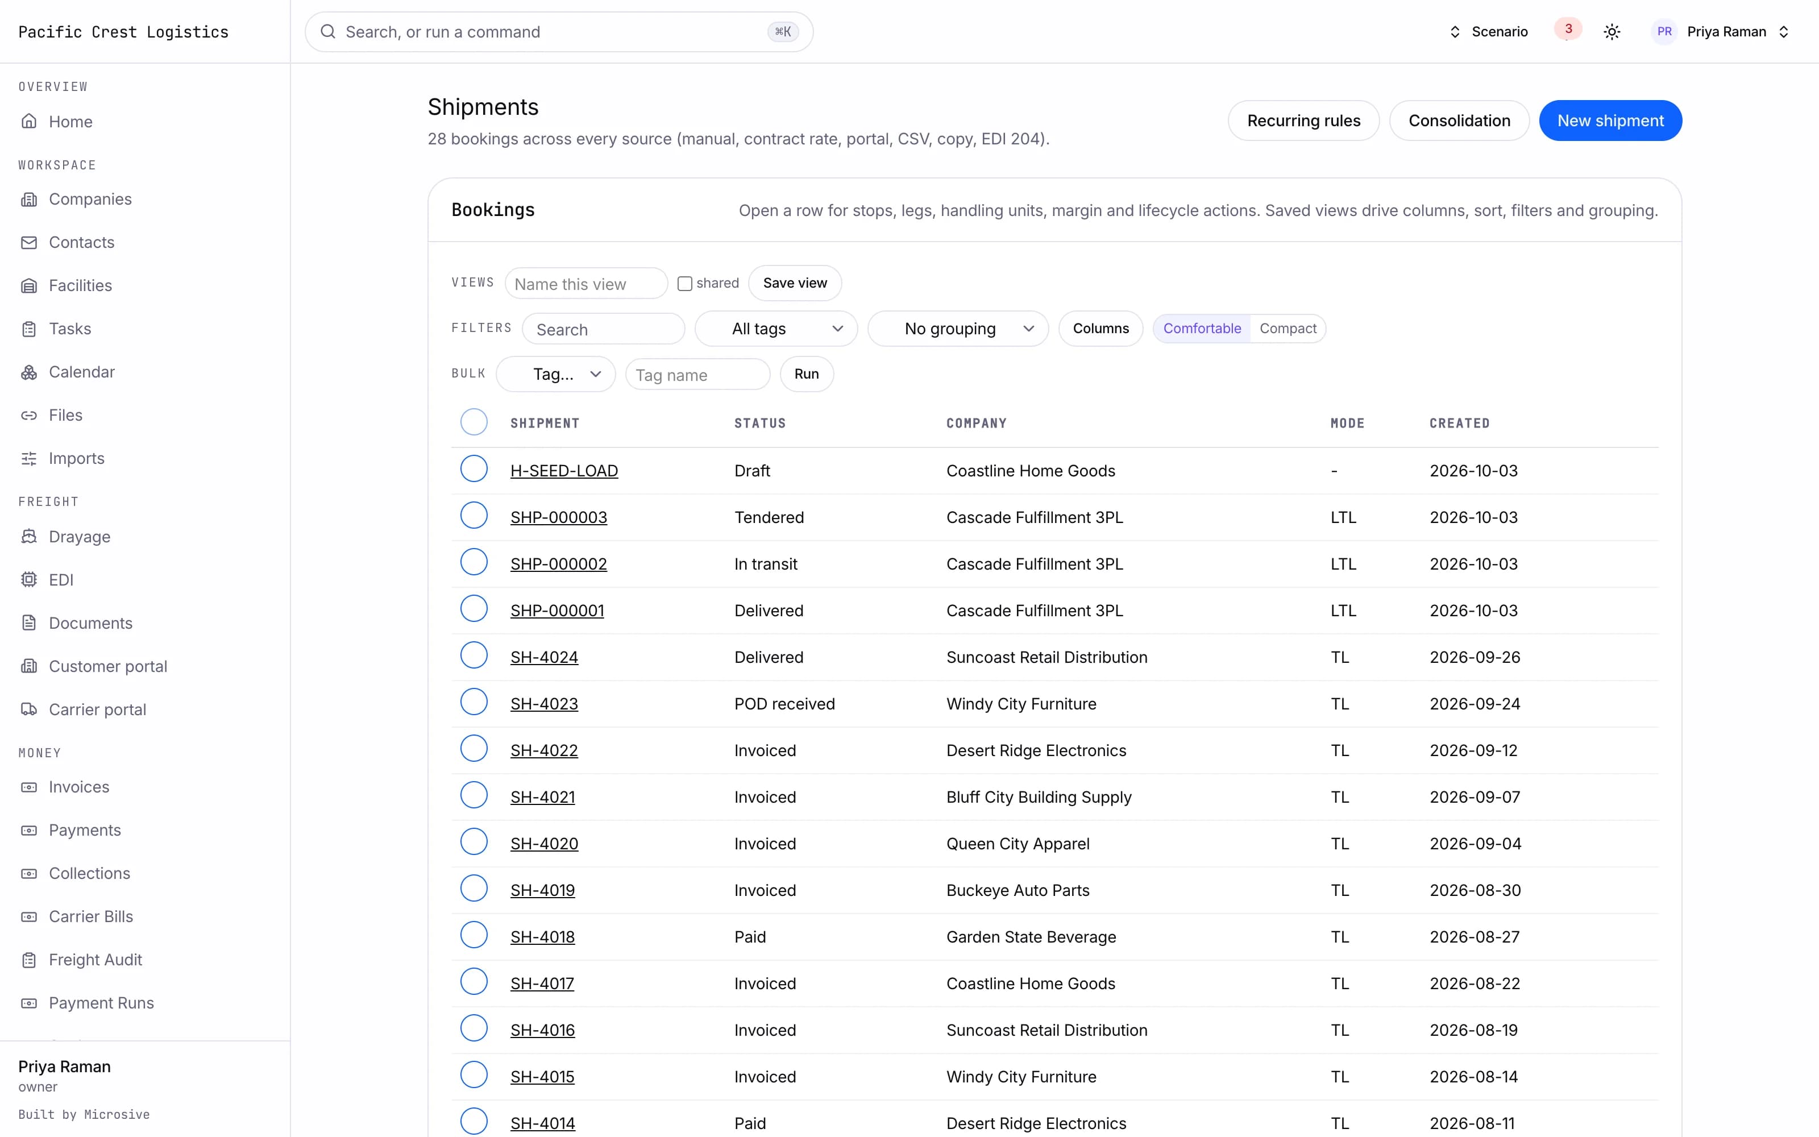1819x1137 pixels.
Task: Click the search magnifier icon in command bar
Action: 328,32
